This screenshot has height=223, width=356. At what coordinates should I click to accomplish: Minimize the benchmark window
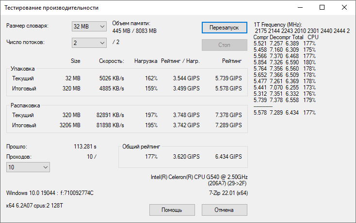[x=299, y=8]
